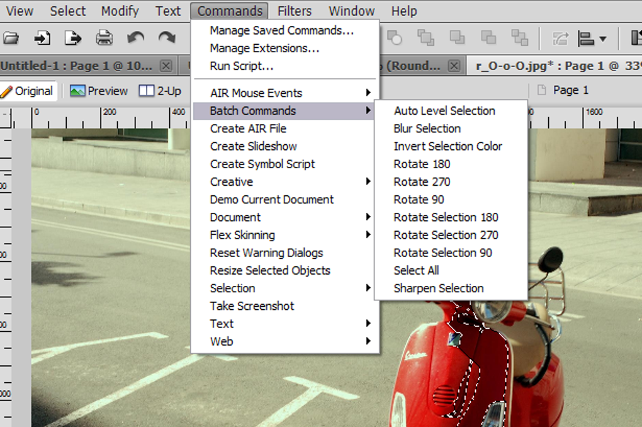The height and width of the screenshot is (427, 642).
Task: Choose Reset Warning Dialogs
Action: 284,253
